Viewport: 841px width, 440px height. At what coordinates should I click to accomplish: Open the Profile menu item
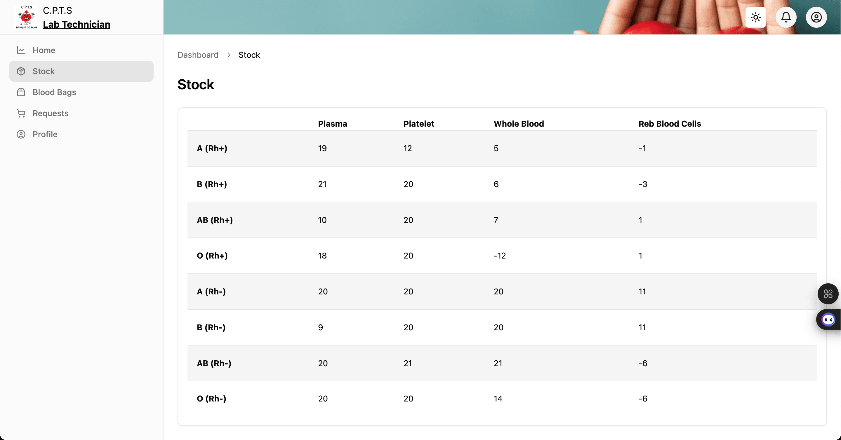pos(45,135)
